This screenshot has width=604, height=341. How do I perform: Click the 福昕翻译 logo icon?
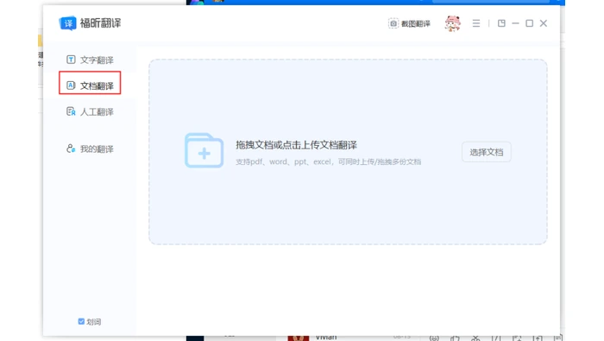click(68, 23)
